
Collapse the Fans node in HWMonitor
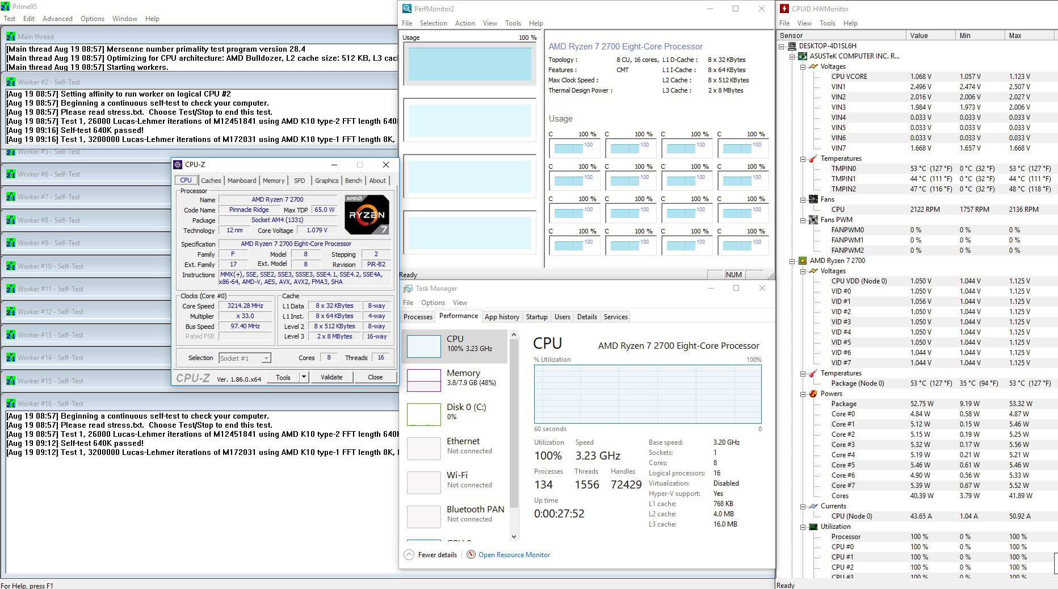click(803, 199)
